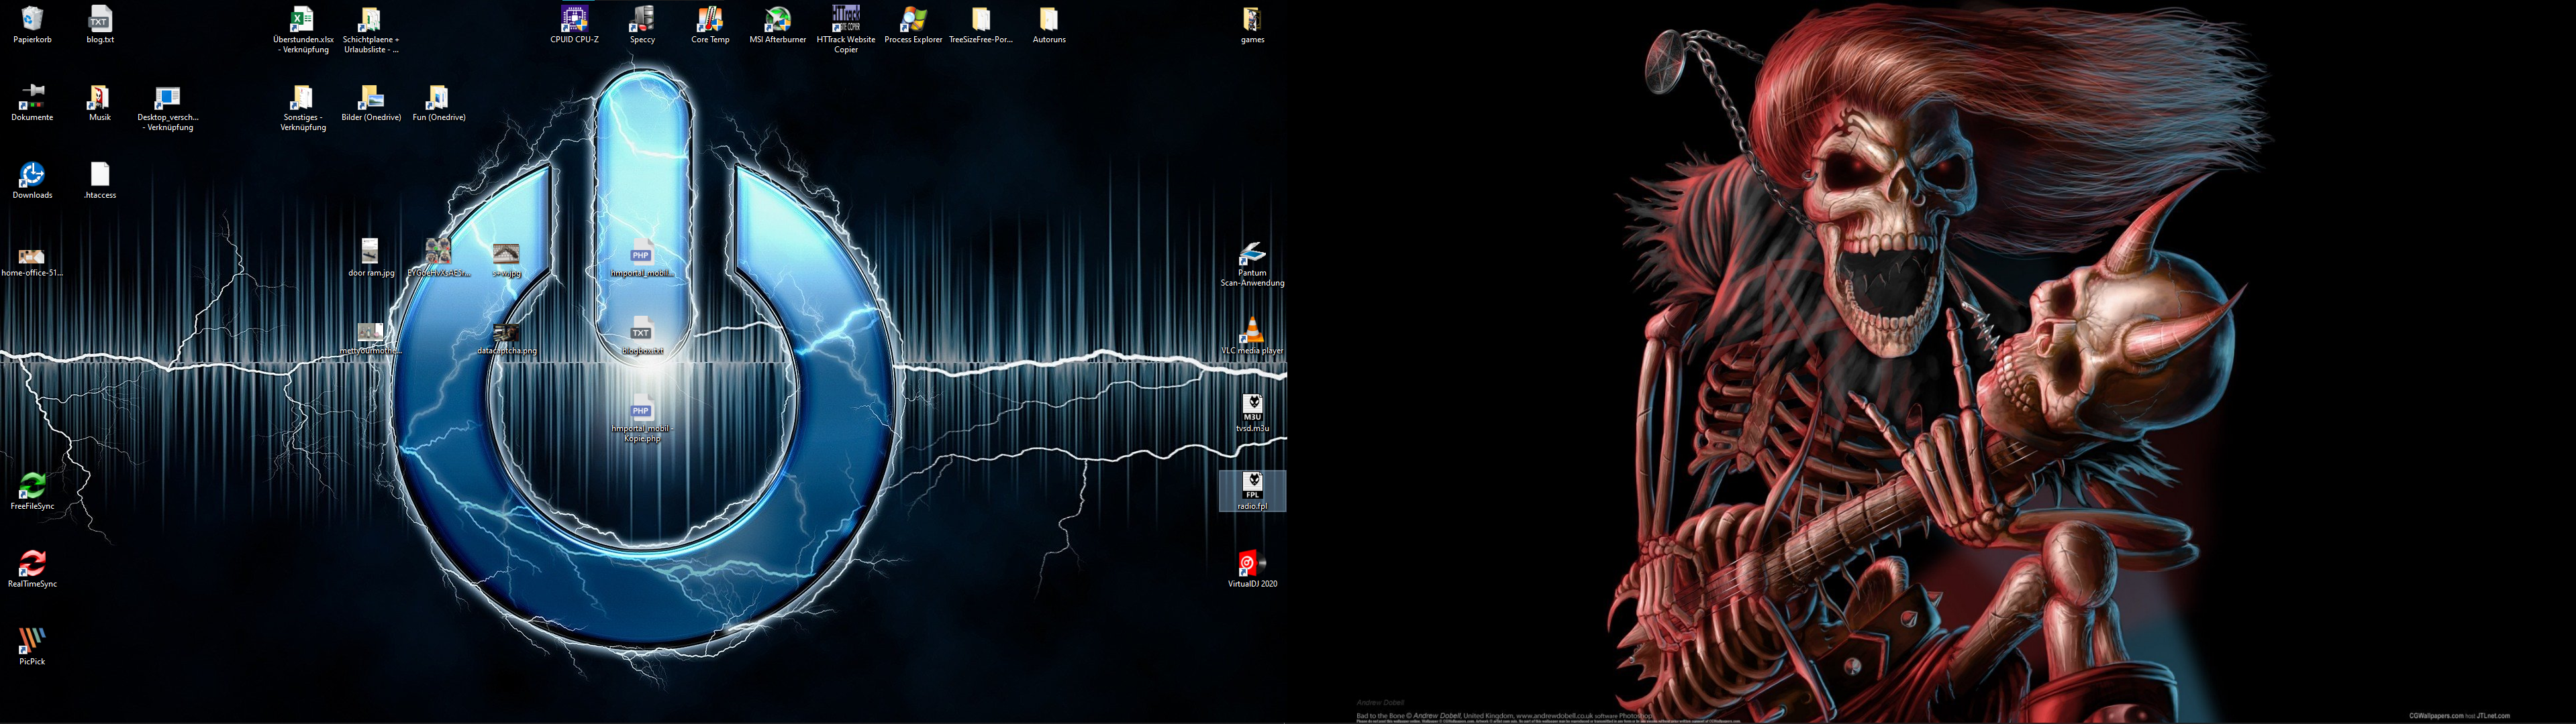This screenshot has width=2576, height=724.
Task: Select the Process Explorer shortcut
Action: tap(913, 19)
